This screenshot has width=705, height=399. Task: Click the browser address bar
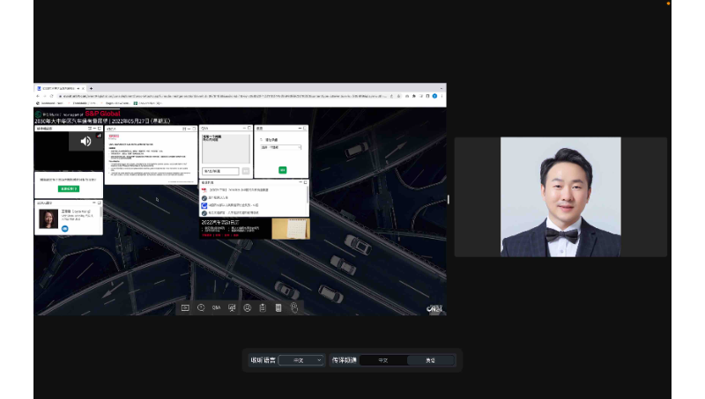tap(223, 96)
